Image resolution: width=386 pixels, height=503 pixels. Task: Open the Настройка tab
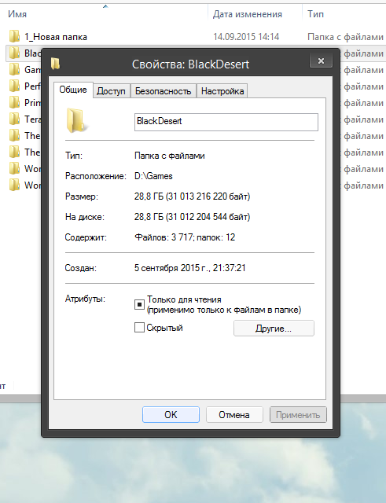coord(222,91)
